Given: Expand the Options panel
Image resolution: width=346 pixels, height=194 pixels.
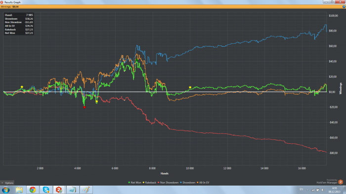Looking at the screenshot, I should [7, 183].
